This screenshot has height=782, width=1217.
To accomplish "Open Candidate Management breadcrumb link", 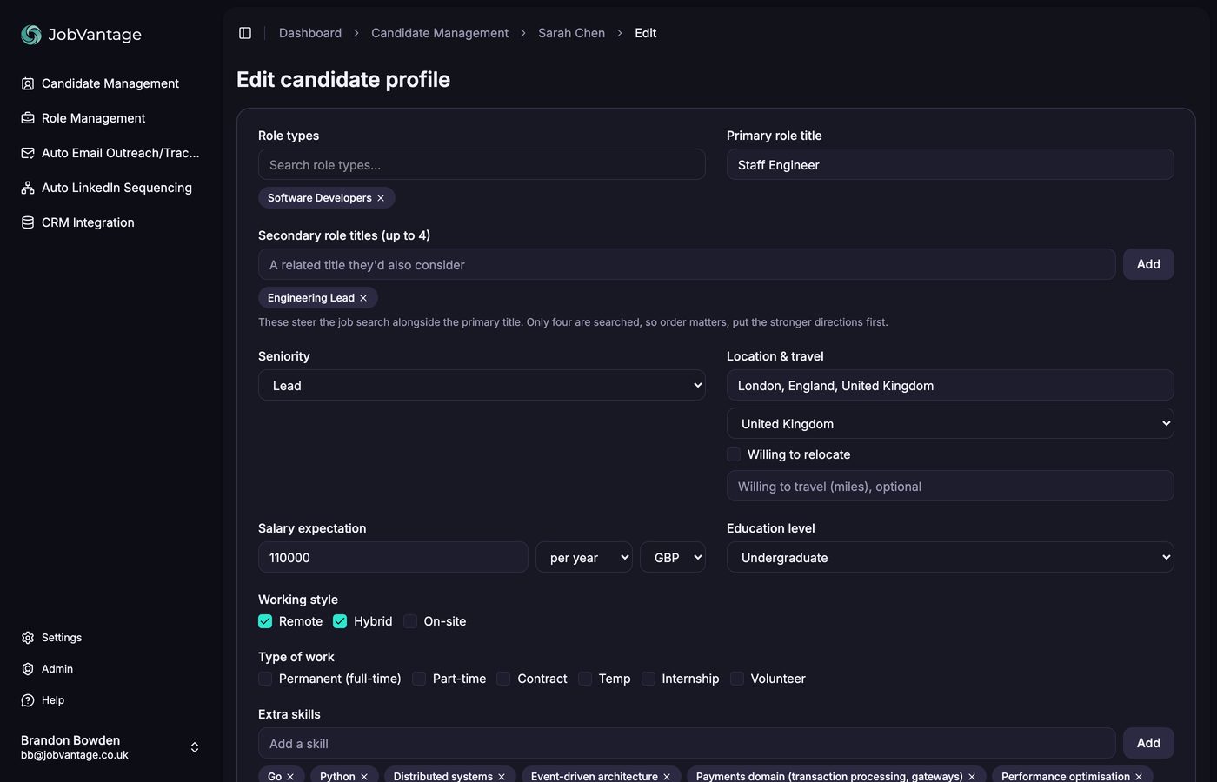I will [440, 33].
